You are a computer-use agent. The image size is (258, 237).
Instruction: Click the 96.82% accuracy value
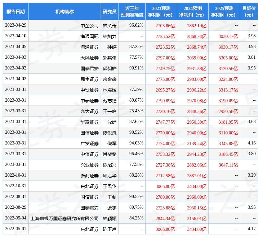click(136, 25)
